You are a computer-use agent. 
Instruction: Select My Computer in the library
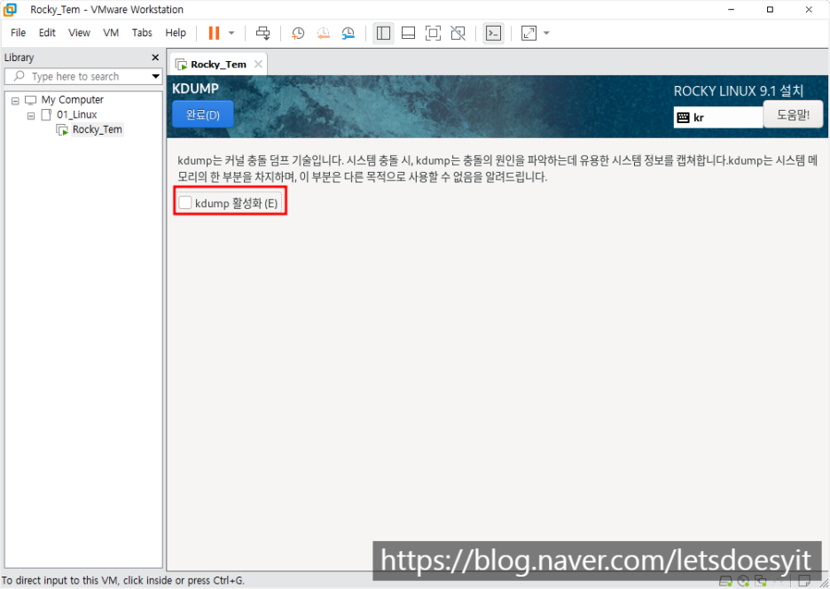72,99
